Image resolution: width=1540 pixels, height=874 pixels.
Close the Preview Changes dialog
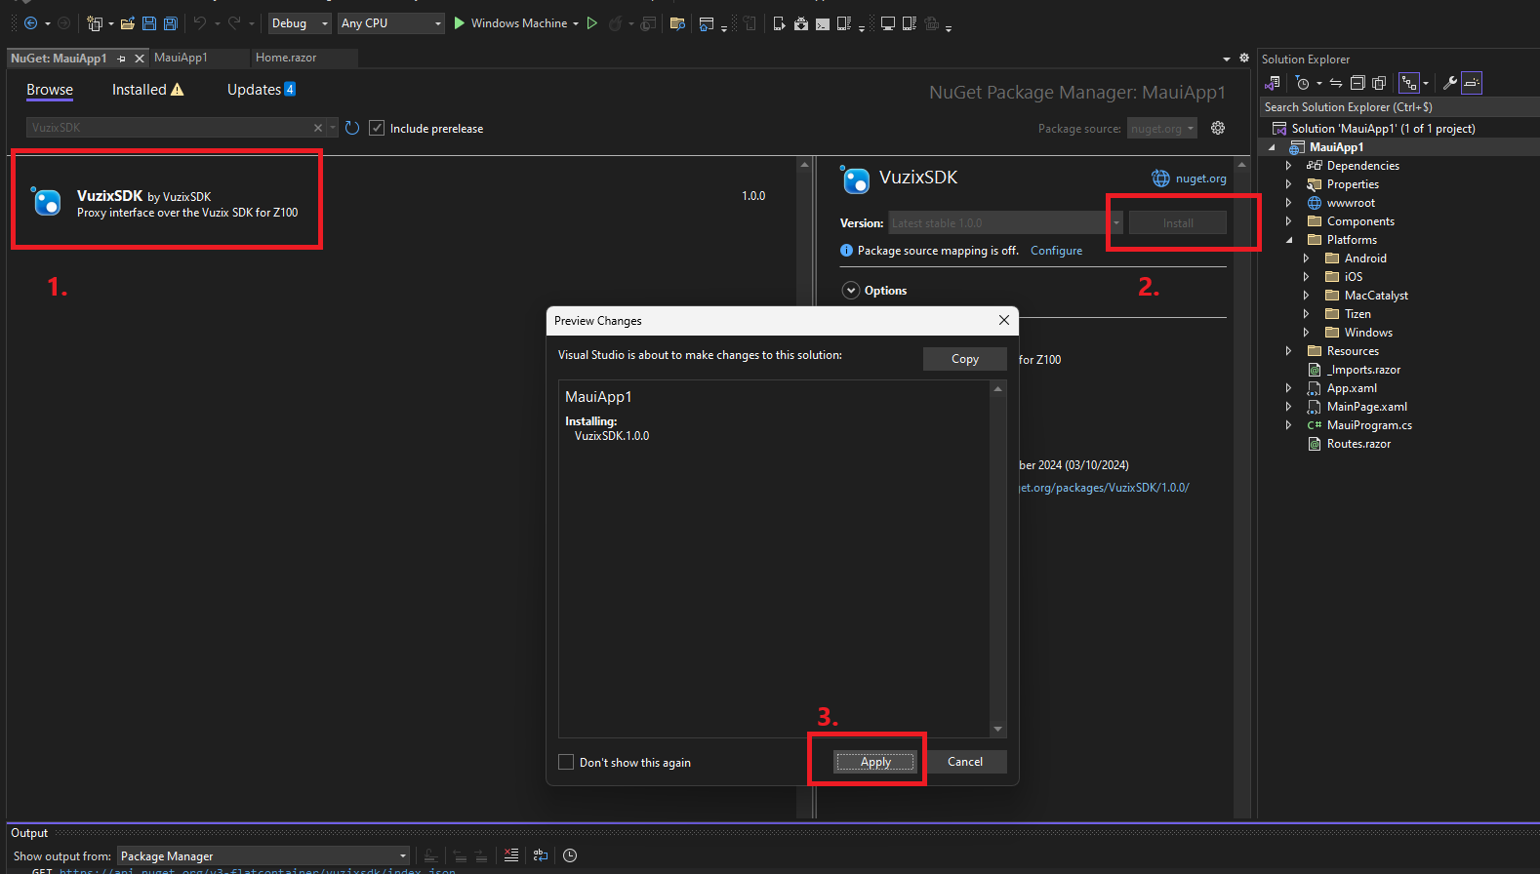coord(1004,320)
